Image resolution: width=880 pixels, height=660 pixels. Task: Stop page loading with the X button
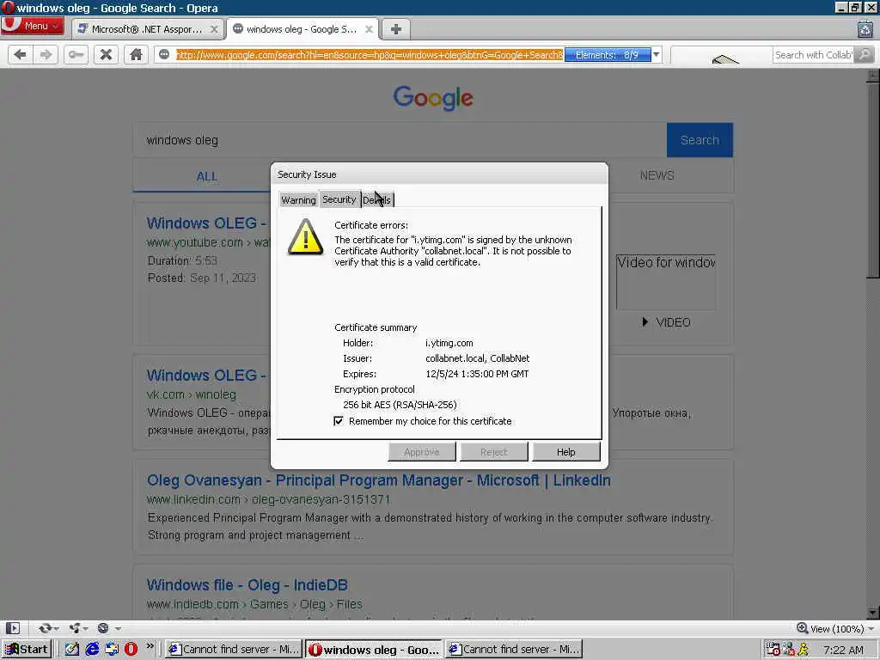(x=106, y=54)
